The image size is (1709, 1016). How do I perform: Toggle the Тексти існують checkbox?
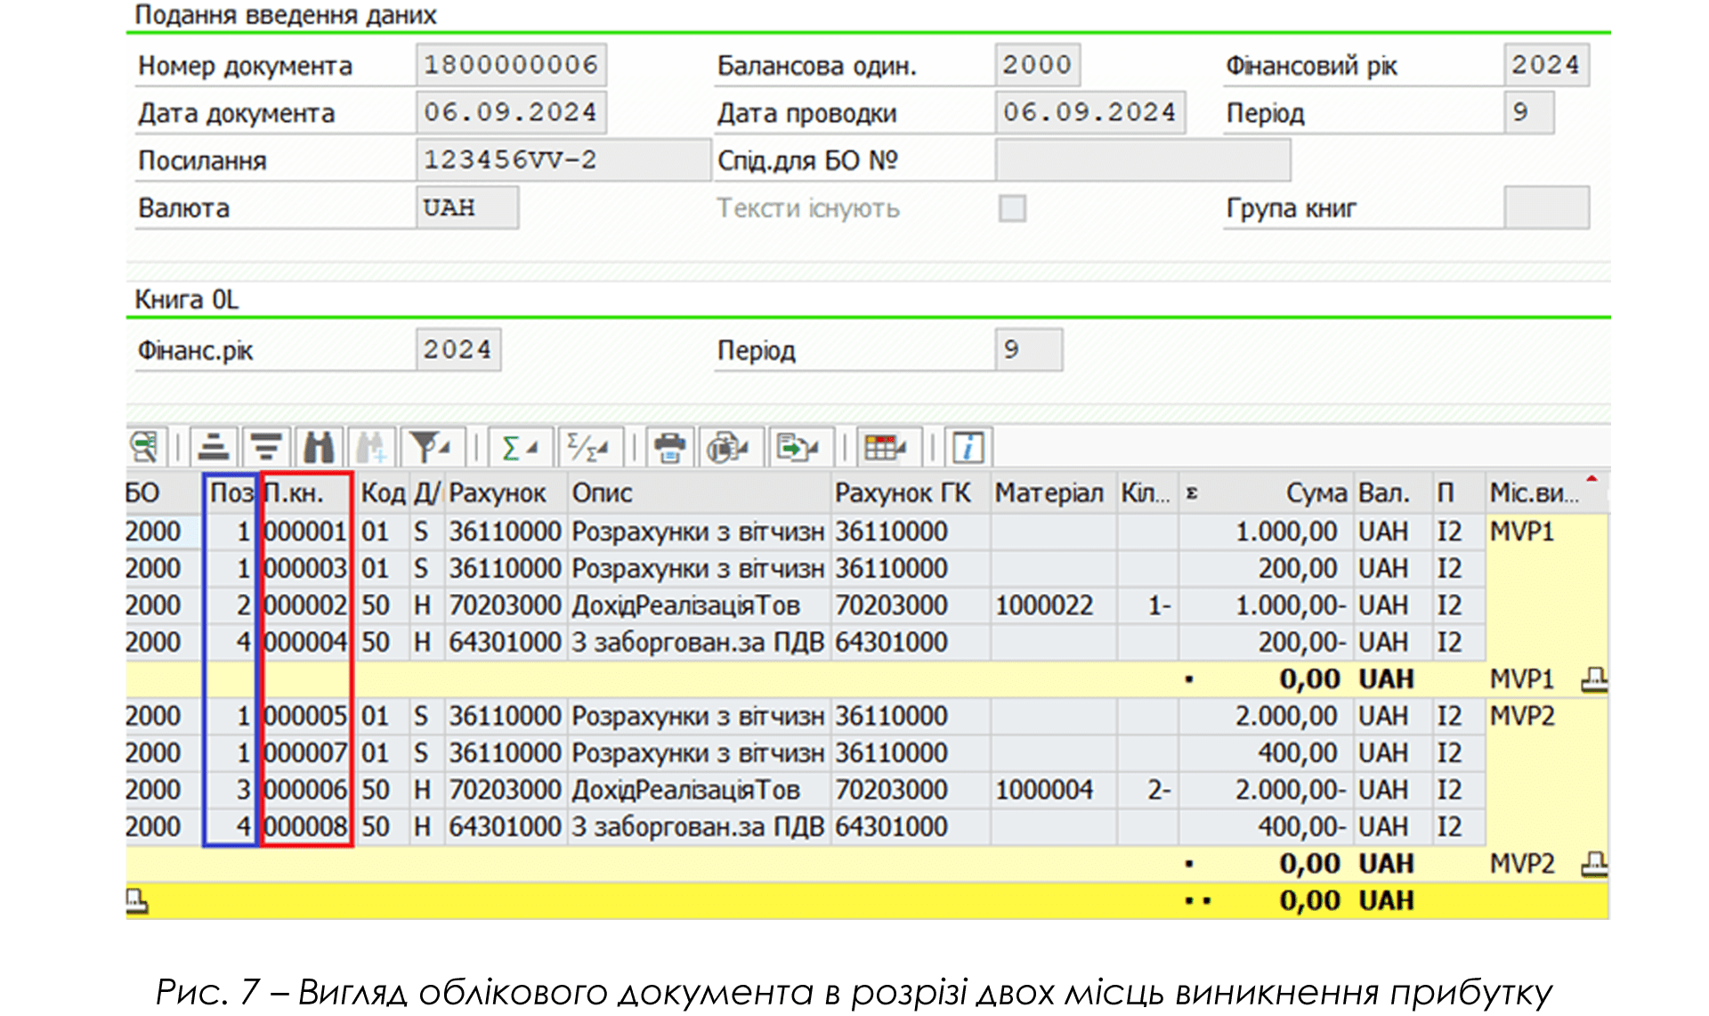pyautogui.click(x=1012, y=208)
